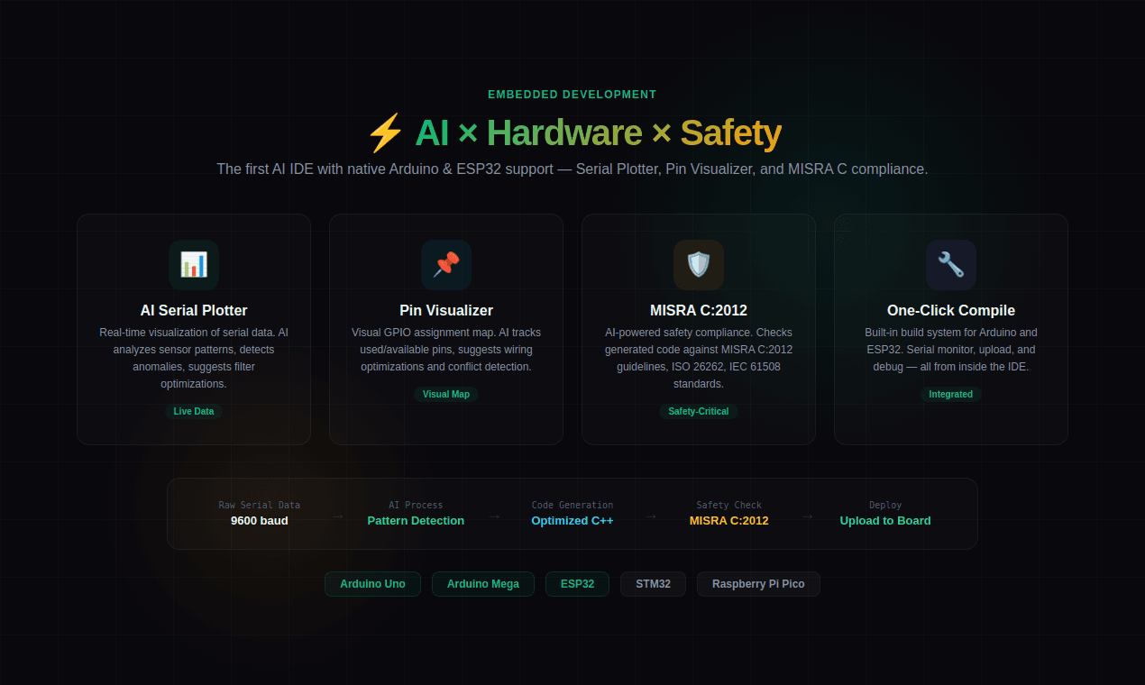The image size is (1145, 685).
Task: Click the AI Serial Plotter chart icon
Action: 194,264
